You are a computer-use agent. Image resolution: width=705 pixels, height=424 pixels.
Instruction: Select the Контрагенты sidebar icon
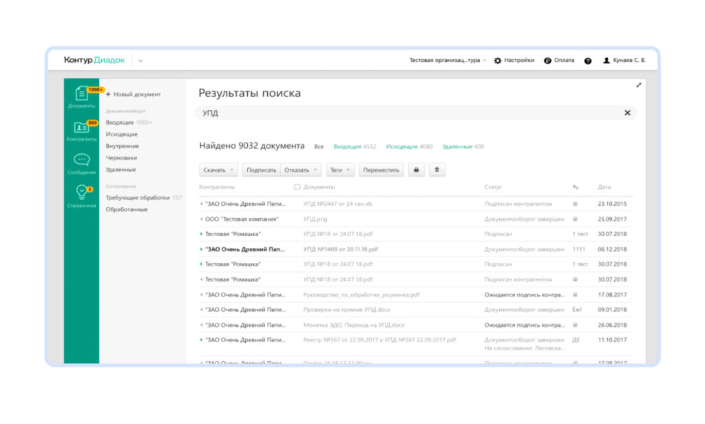point(83,127)
